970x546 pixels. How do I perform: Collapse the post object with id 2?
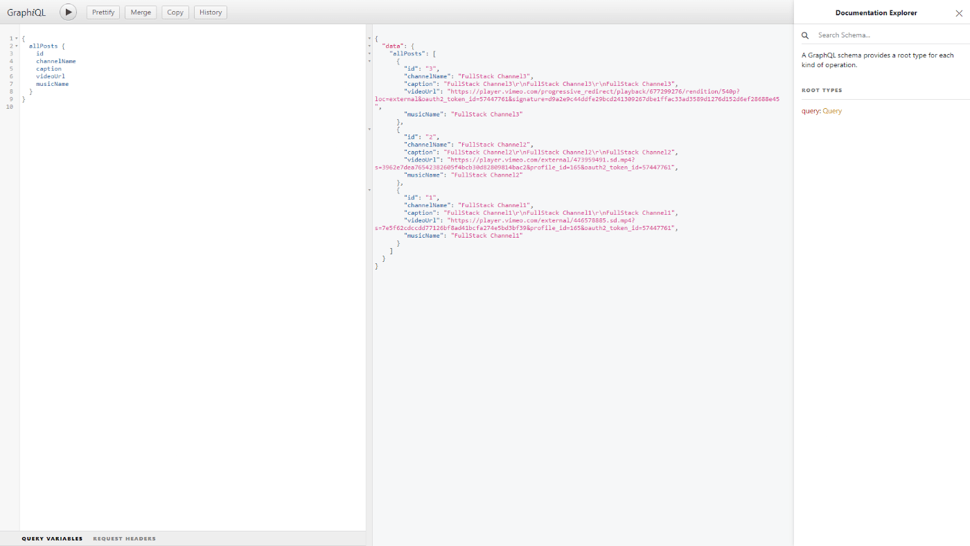pyautogui.click(x=368, y=129)
